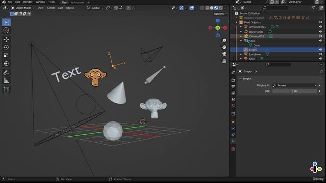This screenshot has height=183, width=326.
Task: Open the pivot point dropdown
Action: click(109, 8)
